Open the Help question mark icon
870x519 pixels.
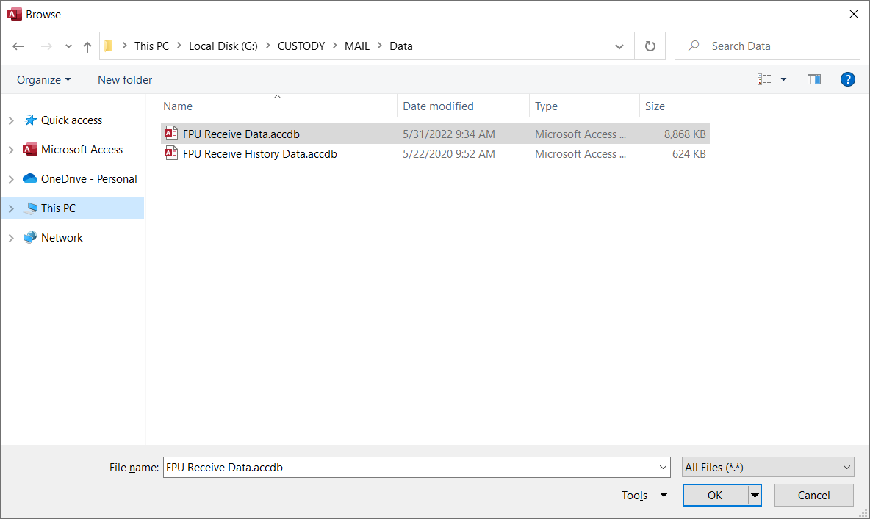pos(847,79)
